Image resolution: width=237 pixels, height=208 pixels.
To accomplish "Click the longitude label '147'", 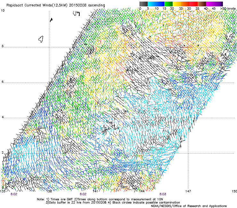I will (x=188, y=191).
